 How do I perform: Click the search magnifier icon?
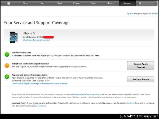(x=140, y=3)
